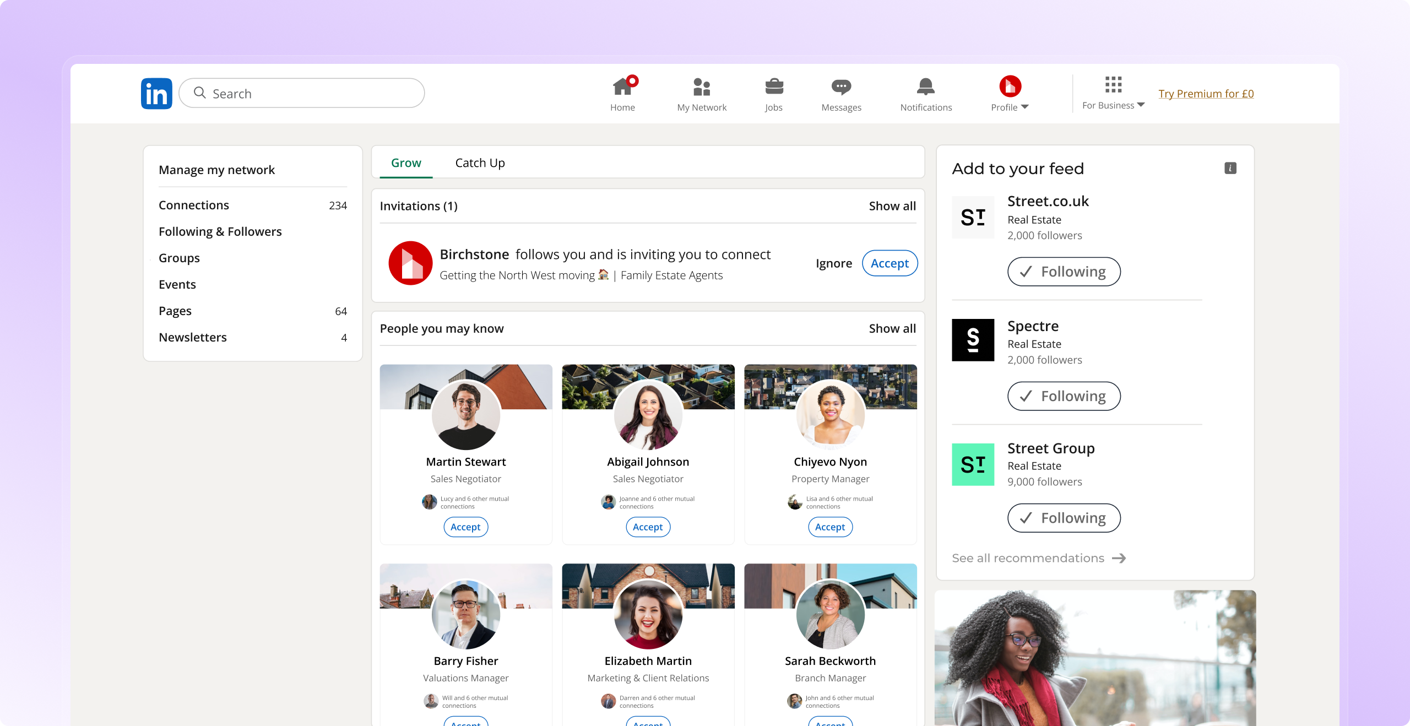Click Accept under Chiyevo Nyon
Image resolution: width=1410 pixels, height=726 pixels.
(830, 527)
